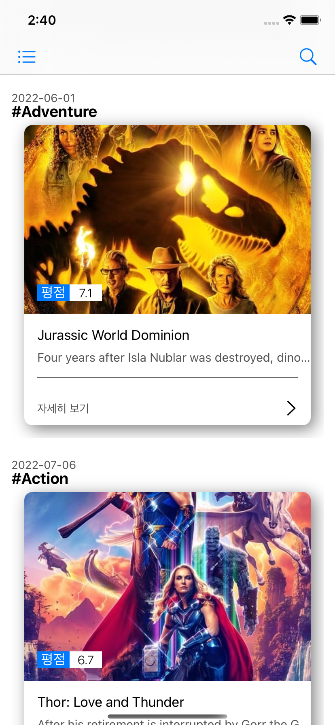Tap the 7.1 rating value

86,293
